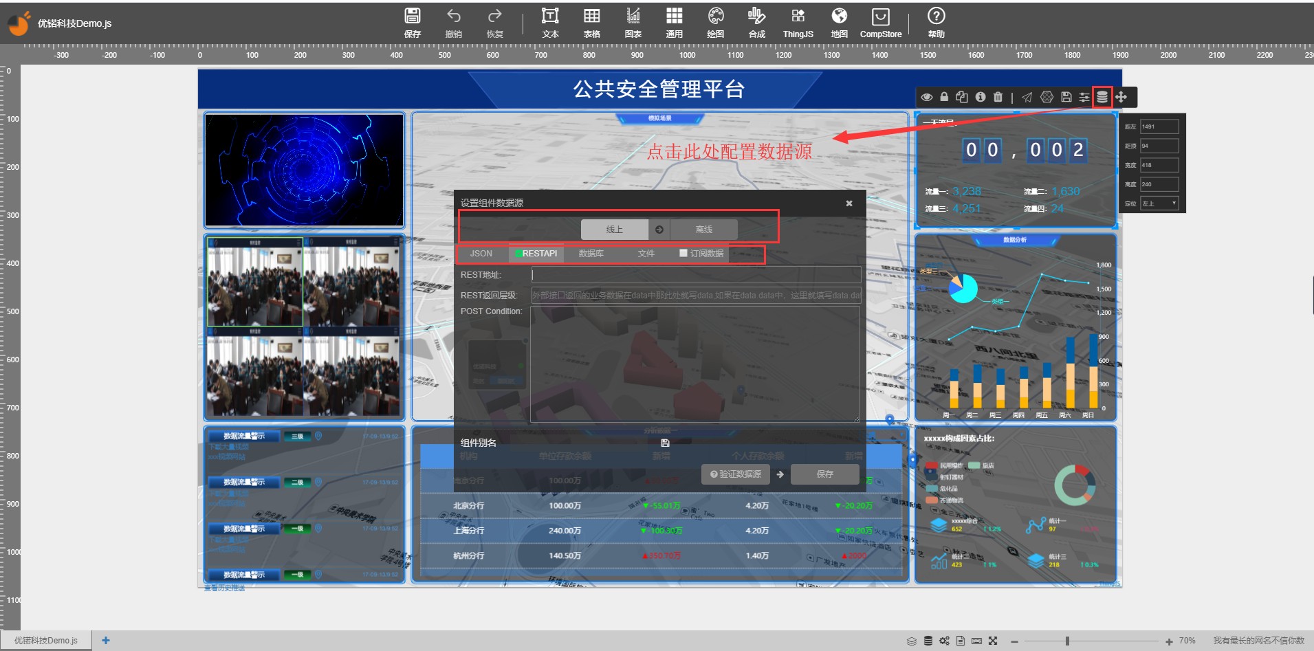Click the plus zoom-in button
The width and height of the screenshot is (1314, 651).
coord(1169,641)
